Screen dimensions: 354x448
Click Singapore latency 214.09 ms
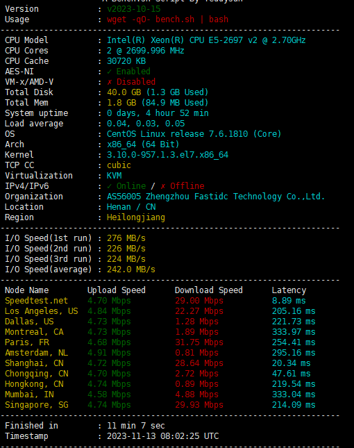[294, 405]
